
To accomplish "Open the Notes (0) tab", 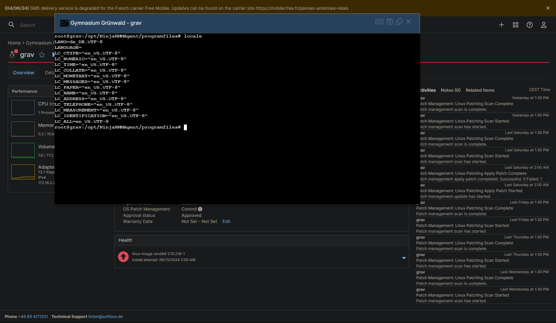I will coord(450,90).
